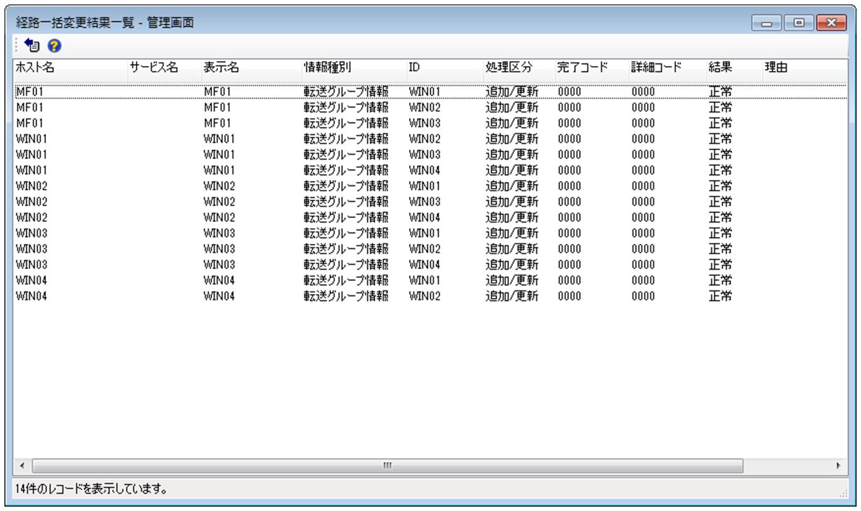This screenshot has height=511, width=861.
Task: Sort by the 情報種別 column header
Action: 354,67
